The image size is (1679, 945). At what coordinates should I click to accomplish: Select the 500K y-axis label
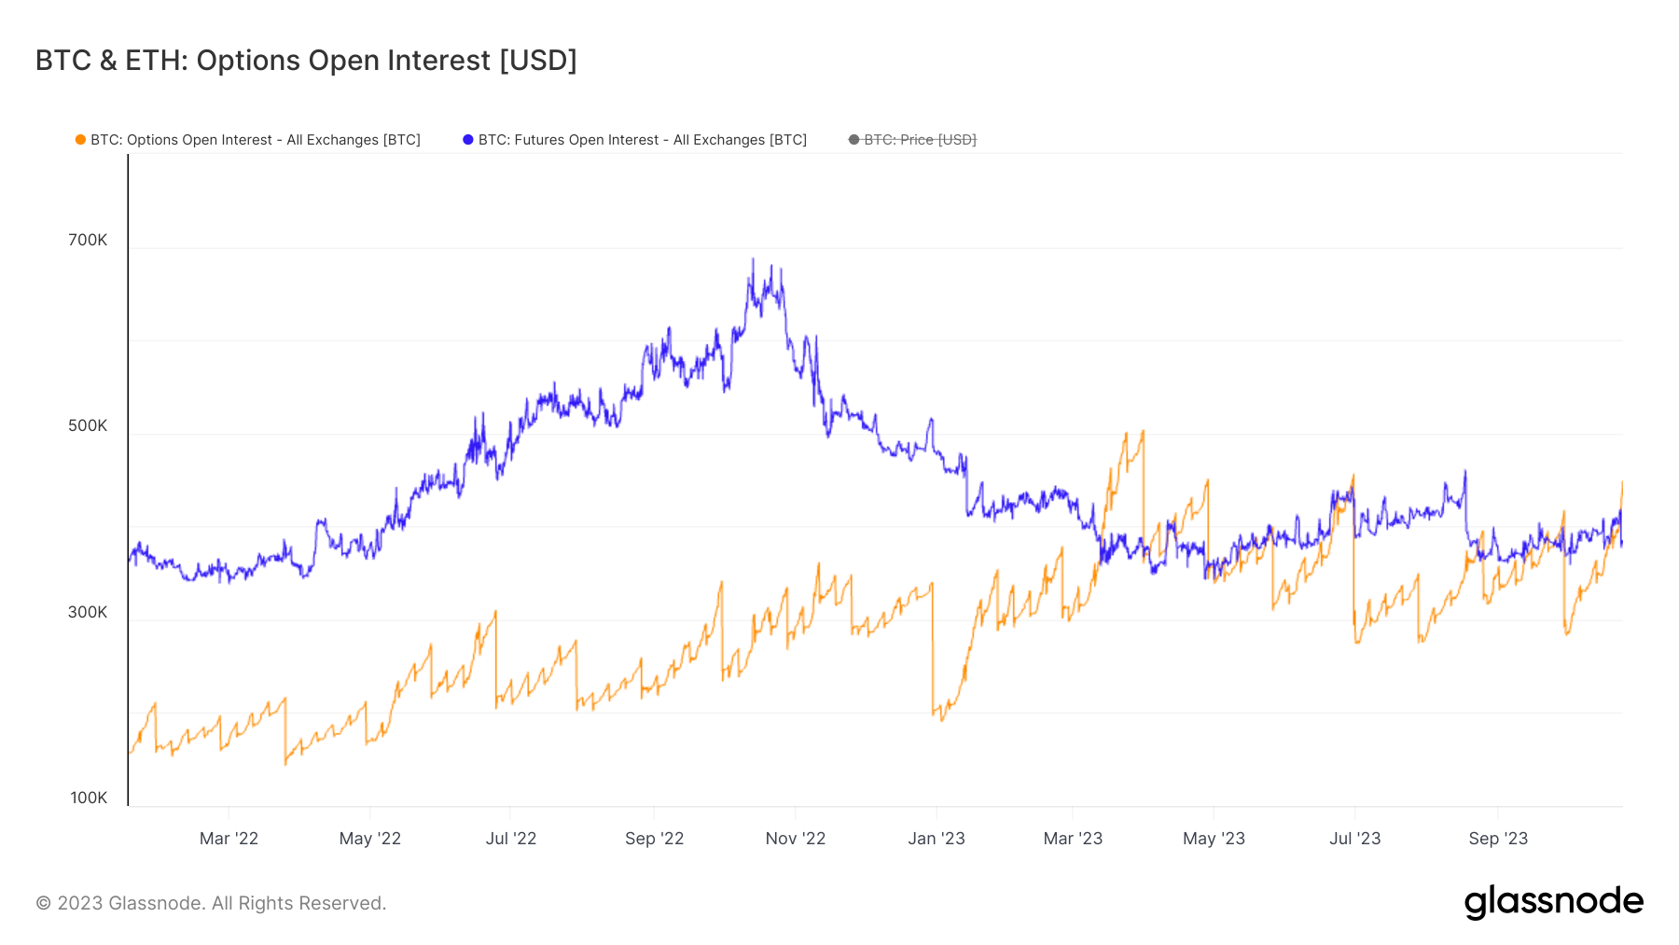88,426
